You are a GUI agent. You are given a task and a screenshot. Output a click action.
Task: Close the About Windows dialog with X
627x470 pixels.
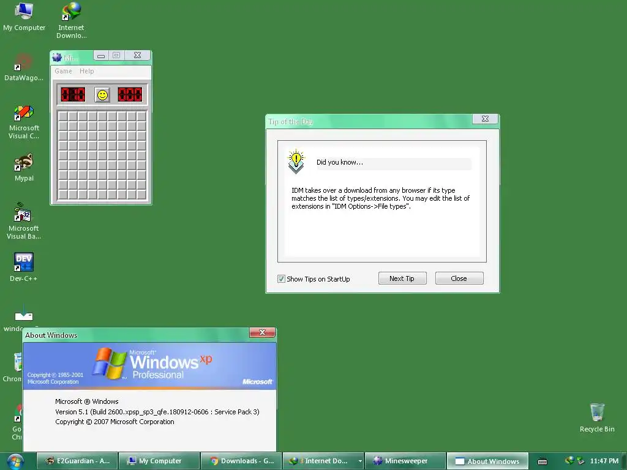click(x=262, y=332)
